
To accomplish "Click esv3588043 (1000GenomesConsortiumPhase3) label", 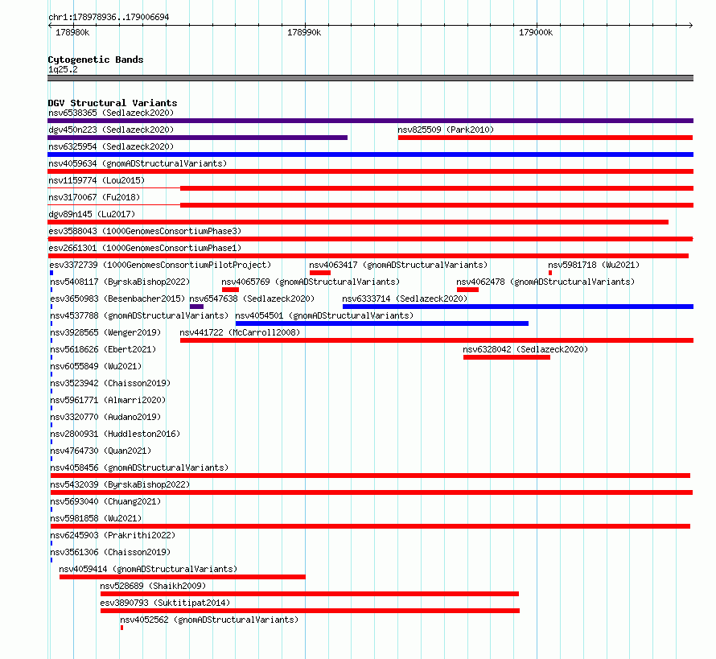I will pyautogui.click(x=145, y=231).
